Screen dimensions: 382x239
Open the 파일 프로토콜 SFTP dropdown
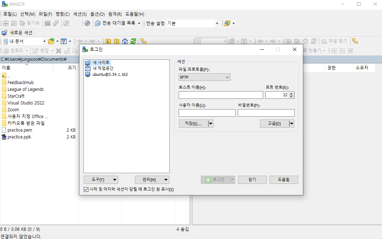[x=204, y=77]
